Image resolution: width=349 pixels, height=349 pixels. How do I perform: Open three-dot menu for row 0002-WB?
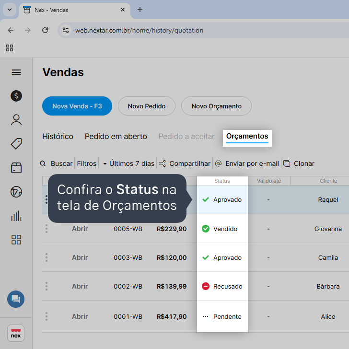click(x=47, y=286)
